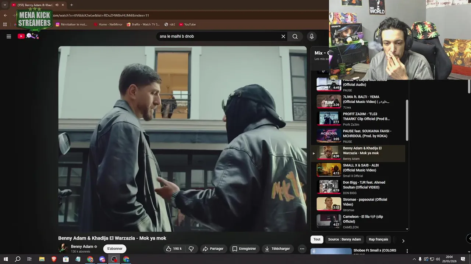
Task: Open the bookmarks apps grid icon
Action: pyautogui.click(x=5, y=25)
